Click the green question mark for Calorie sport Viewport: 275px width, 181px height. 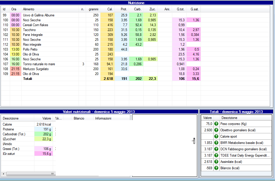coord(216,136)
